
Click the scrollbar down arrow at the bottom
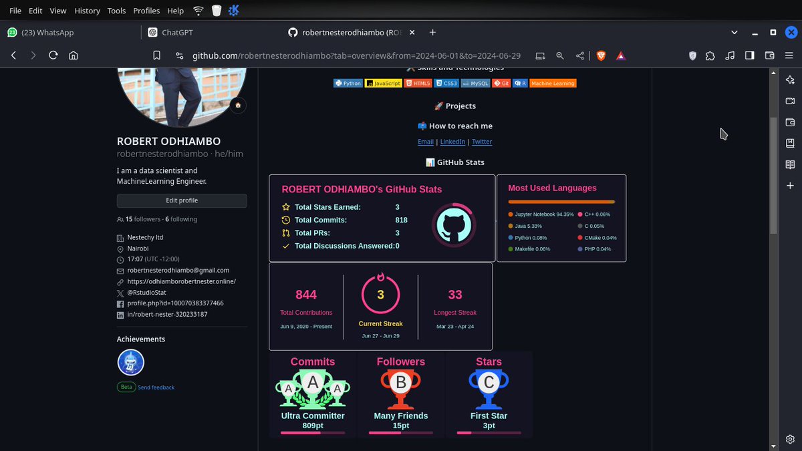coord(774,446)
